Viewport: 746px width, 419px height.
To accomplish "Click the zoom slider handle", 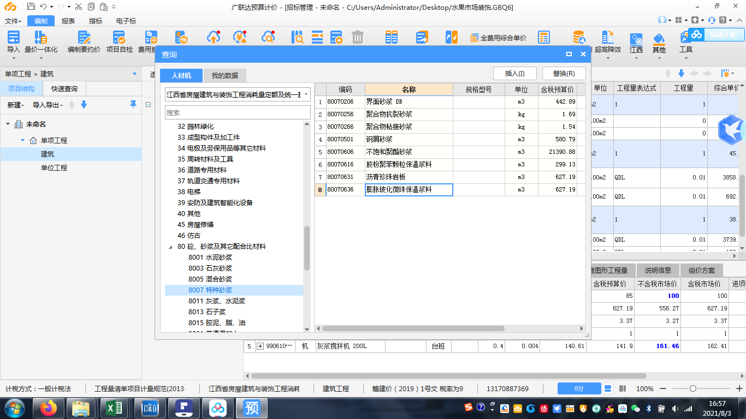I will tap(693, 389).
